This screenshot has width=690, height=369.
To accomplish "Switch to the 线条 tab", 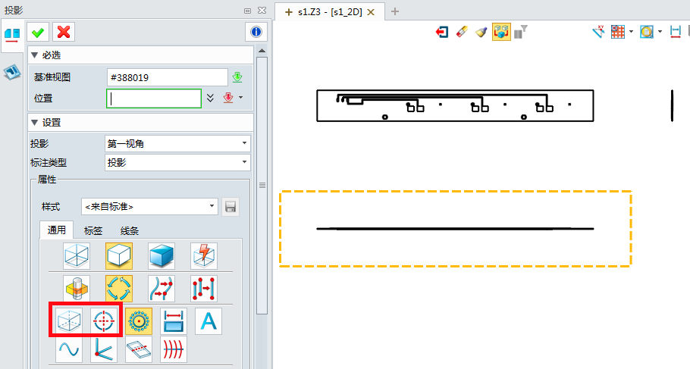I will 130,231.
